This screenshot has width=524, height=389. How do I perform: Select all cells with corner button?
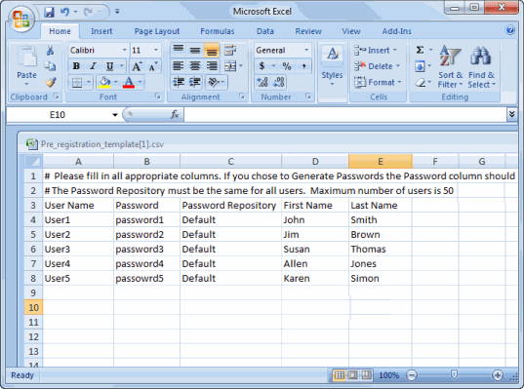(x=33, y=161)
